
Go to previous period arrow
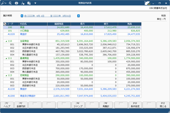[22, 16]
